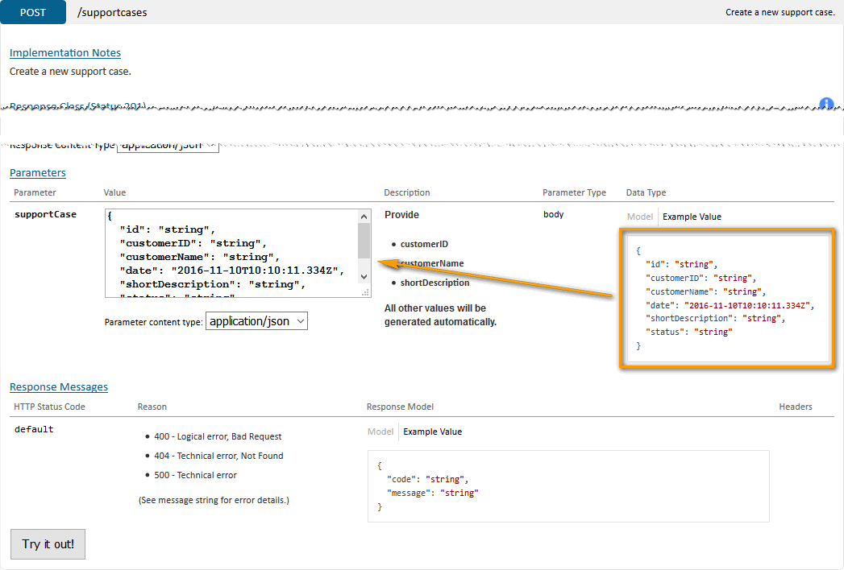Click the highlighted Data Type example JSON box

727,299
